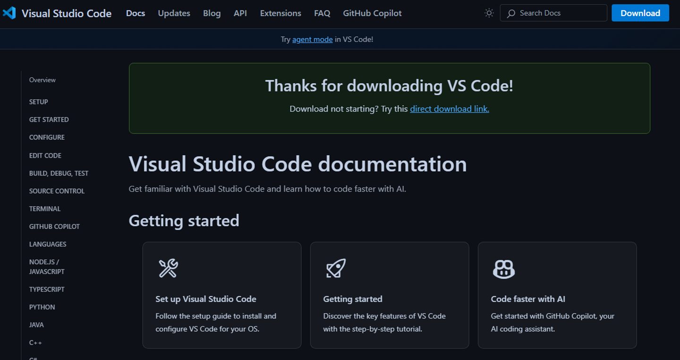Viewport: 680px width, 360px height.
Task: Expand the PYTHON sidebar section
Action: (42, 307)
